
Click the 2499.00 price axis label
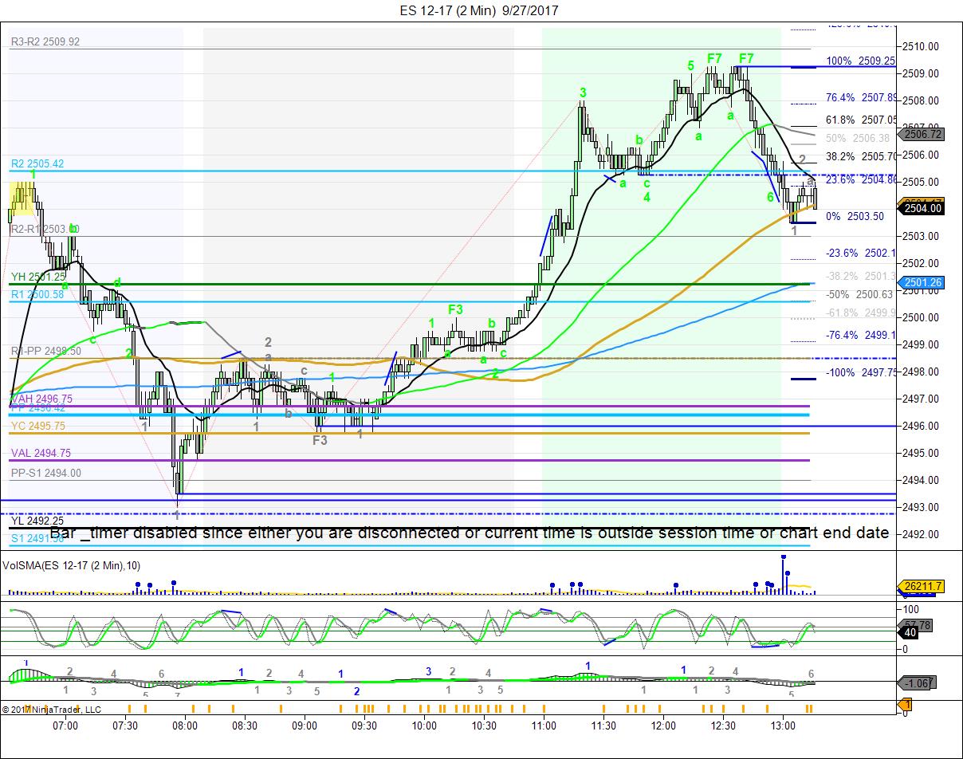coord(919,344)
